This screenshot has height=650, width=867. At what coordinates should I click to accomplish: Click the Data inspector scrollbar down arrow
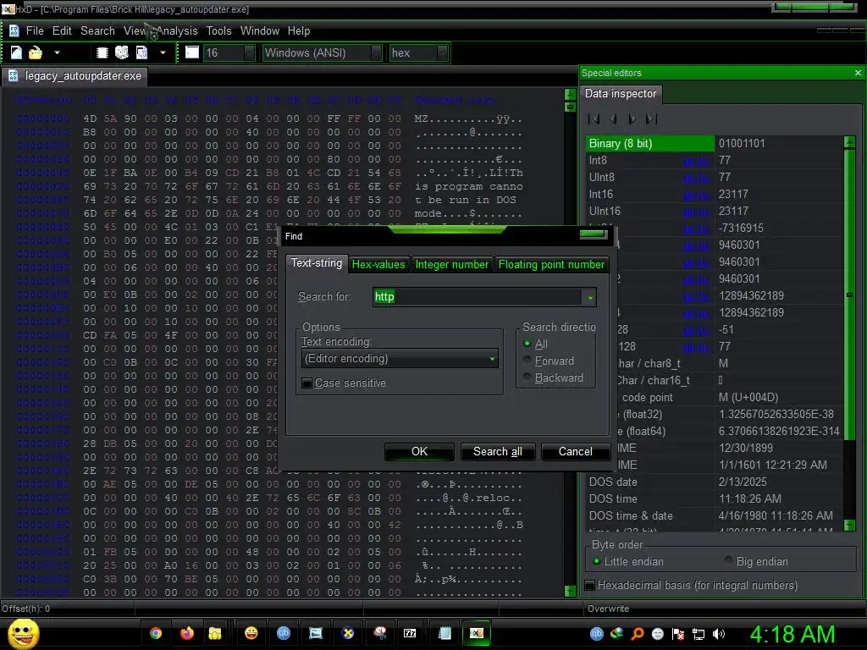[850, 525]
